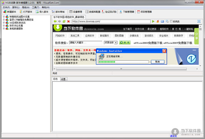Open the 帮助(H) menu
Viewport: 205px width, 139px height.
click(x=45, y=7)
